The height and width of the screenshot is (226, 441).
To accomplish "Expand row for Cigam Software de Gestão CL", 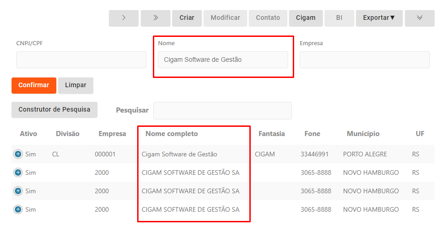I will 18,154.
